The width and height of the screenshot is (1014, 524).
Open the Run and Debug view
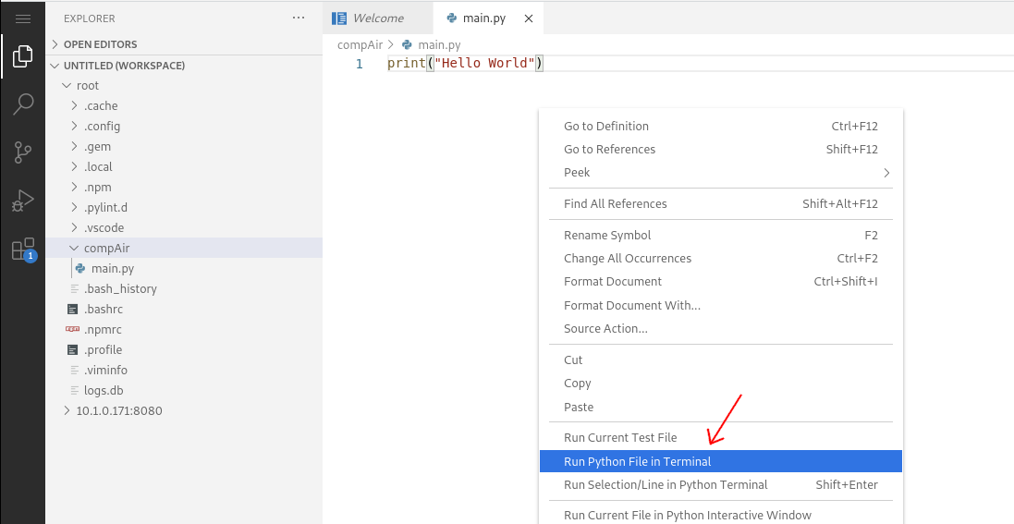pos(22,201)
